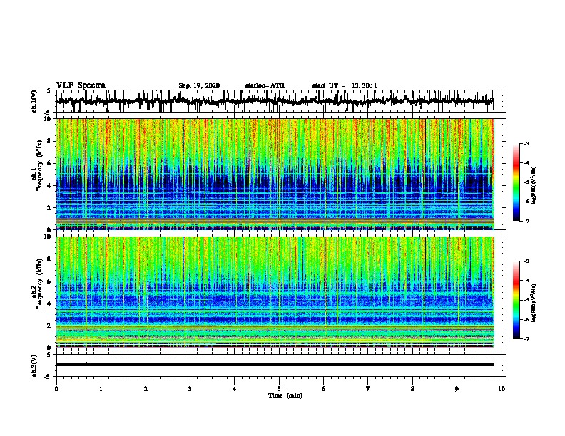Click the '6' kHz tick on ch.1 frequency axis
The height and width of the screenshot is (436, 565).
tap(49, 164)
